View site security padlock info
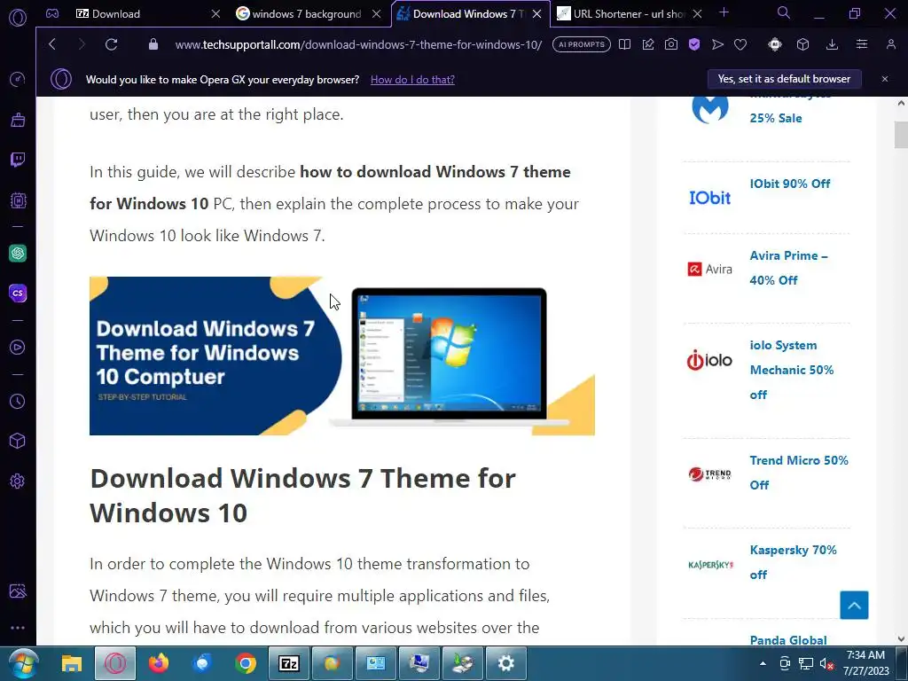The image size is (908, 681). click(x=153, y=44)
